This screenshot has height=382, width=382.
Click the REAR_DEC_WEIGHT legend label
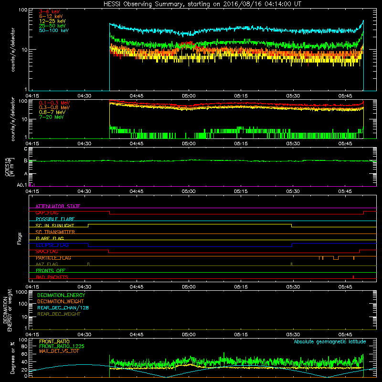pos(59,314)
